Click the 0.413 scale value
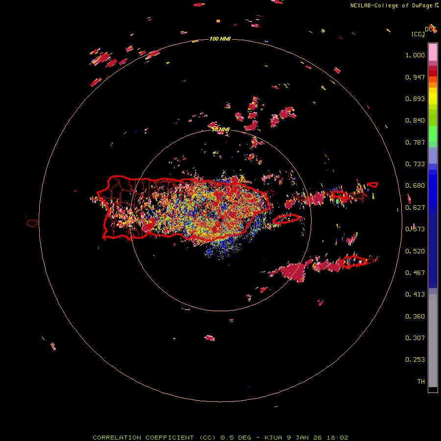Image resolution: width=441 pixels, height=441 pixels. click(415, 294)
